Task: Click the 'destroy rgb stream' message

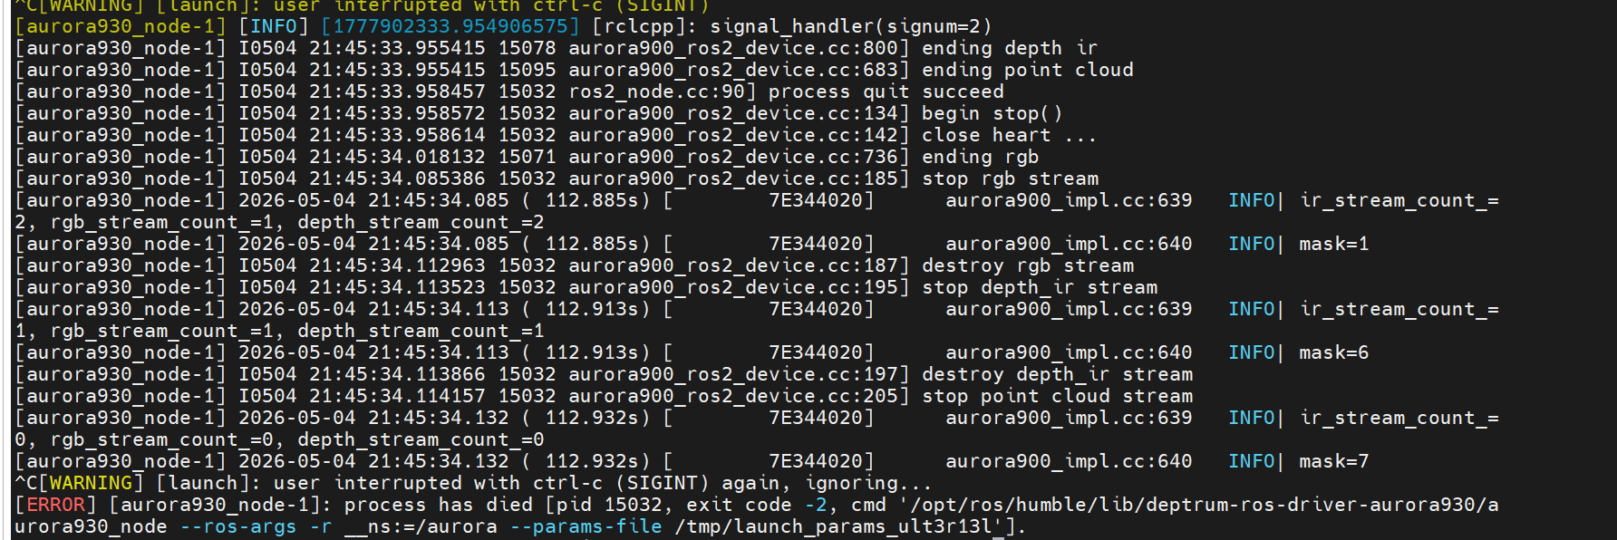Action: click(x=1028, y=265)
